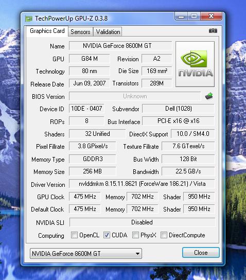
Task: Click the Bus Width field 128 Bit
Action: point(188,159)
